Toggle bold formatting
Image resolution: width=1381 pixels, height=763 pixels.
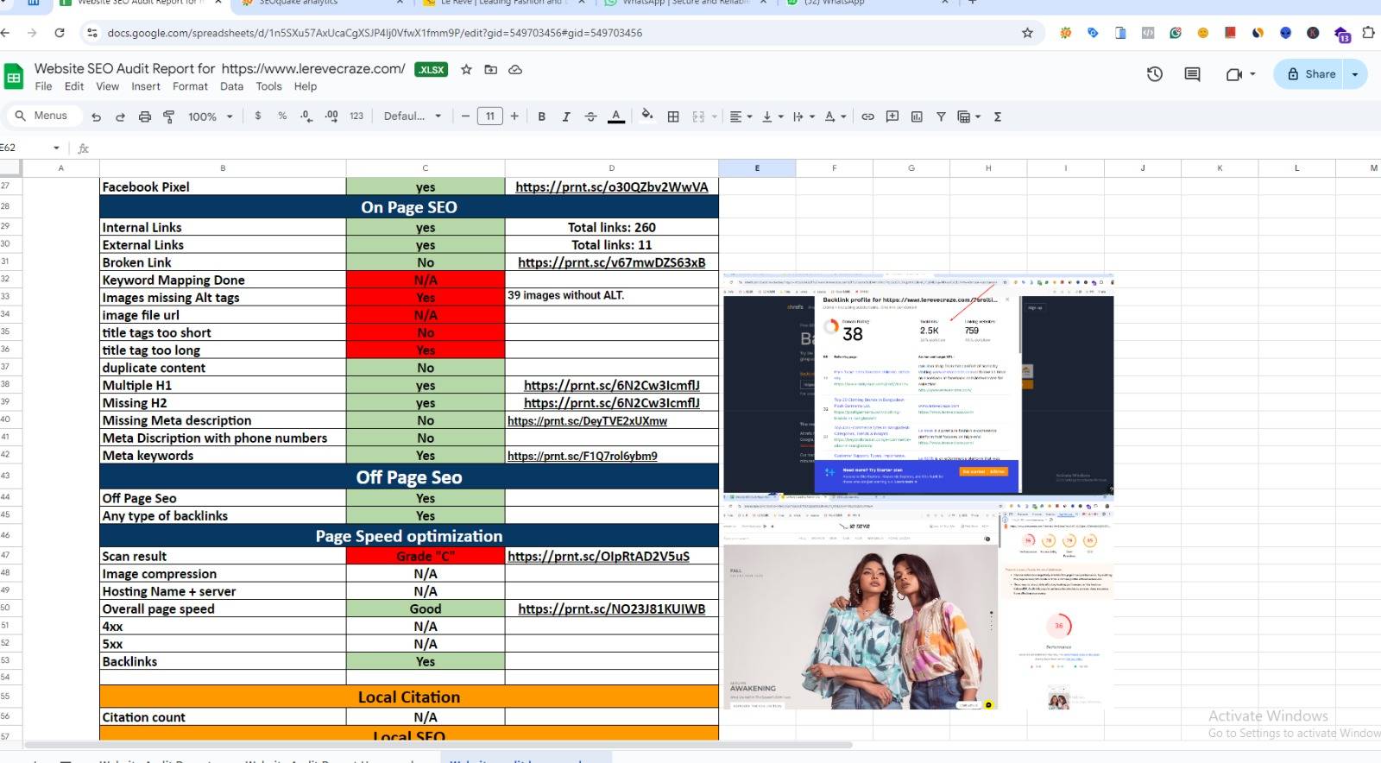[x=541, y=117]
